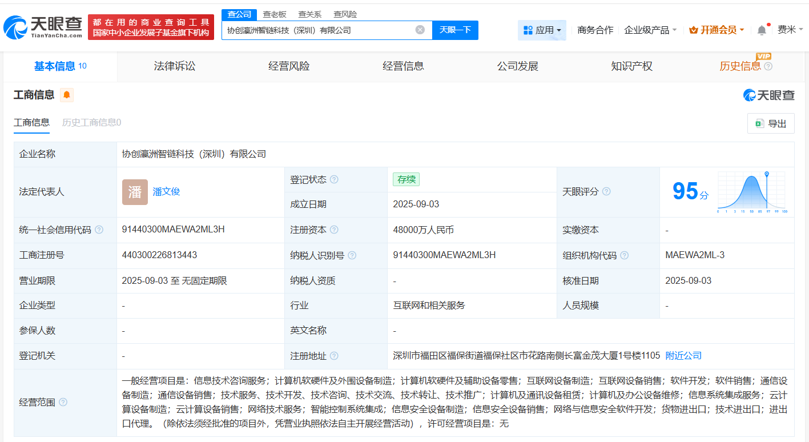Click help icon next to 天眼评分
Viewport: 809px width, 442px height.
pos(606,192)
